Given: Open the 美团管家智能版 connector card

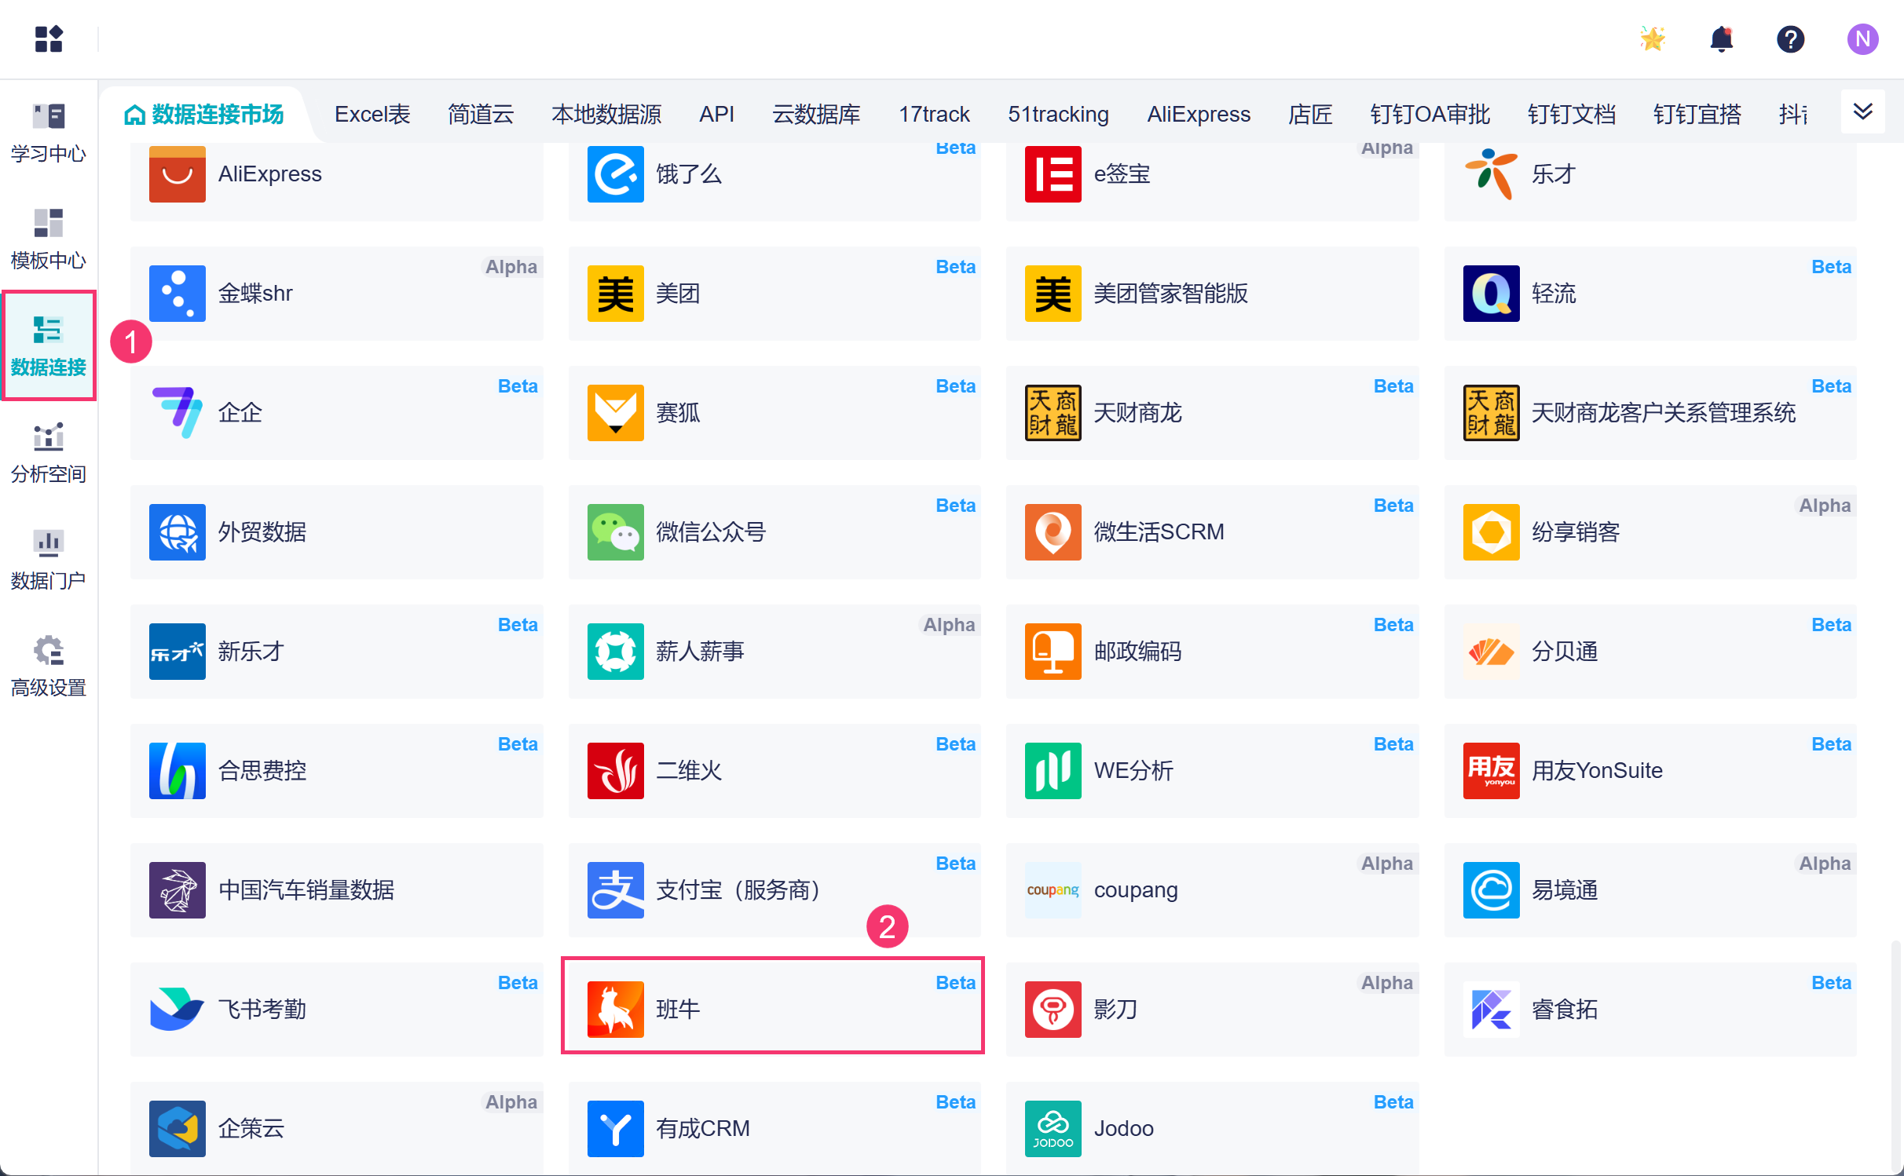Looking at the screenshot, I should click(x=1212, y=293).
